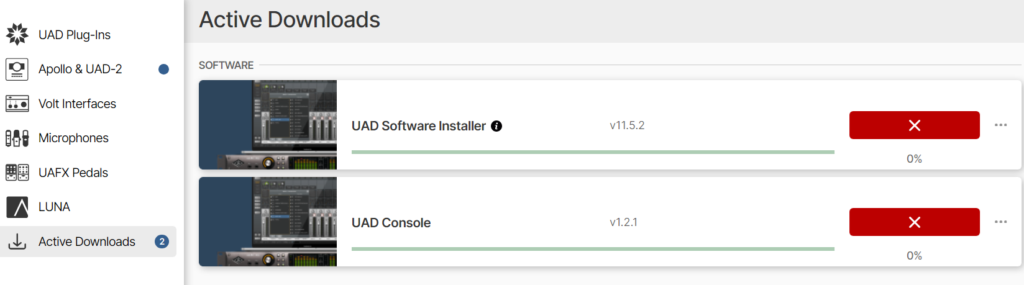Screen dimensions: 1024x285
Task: Click the UAFX Pedals icon
Action: point(17,173)
